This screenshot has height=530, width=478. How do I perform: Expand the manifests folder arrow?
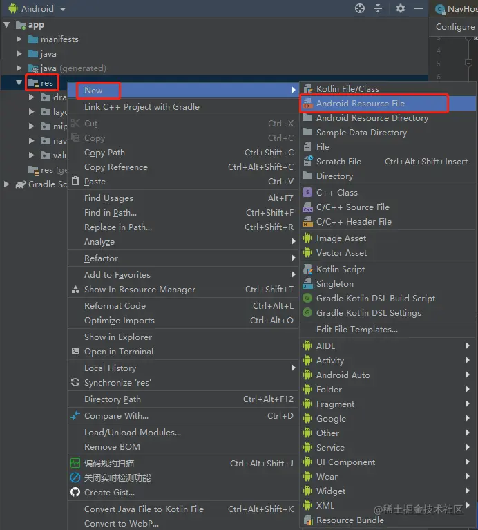point(19,39)
